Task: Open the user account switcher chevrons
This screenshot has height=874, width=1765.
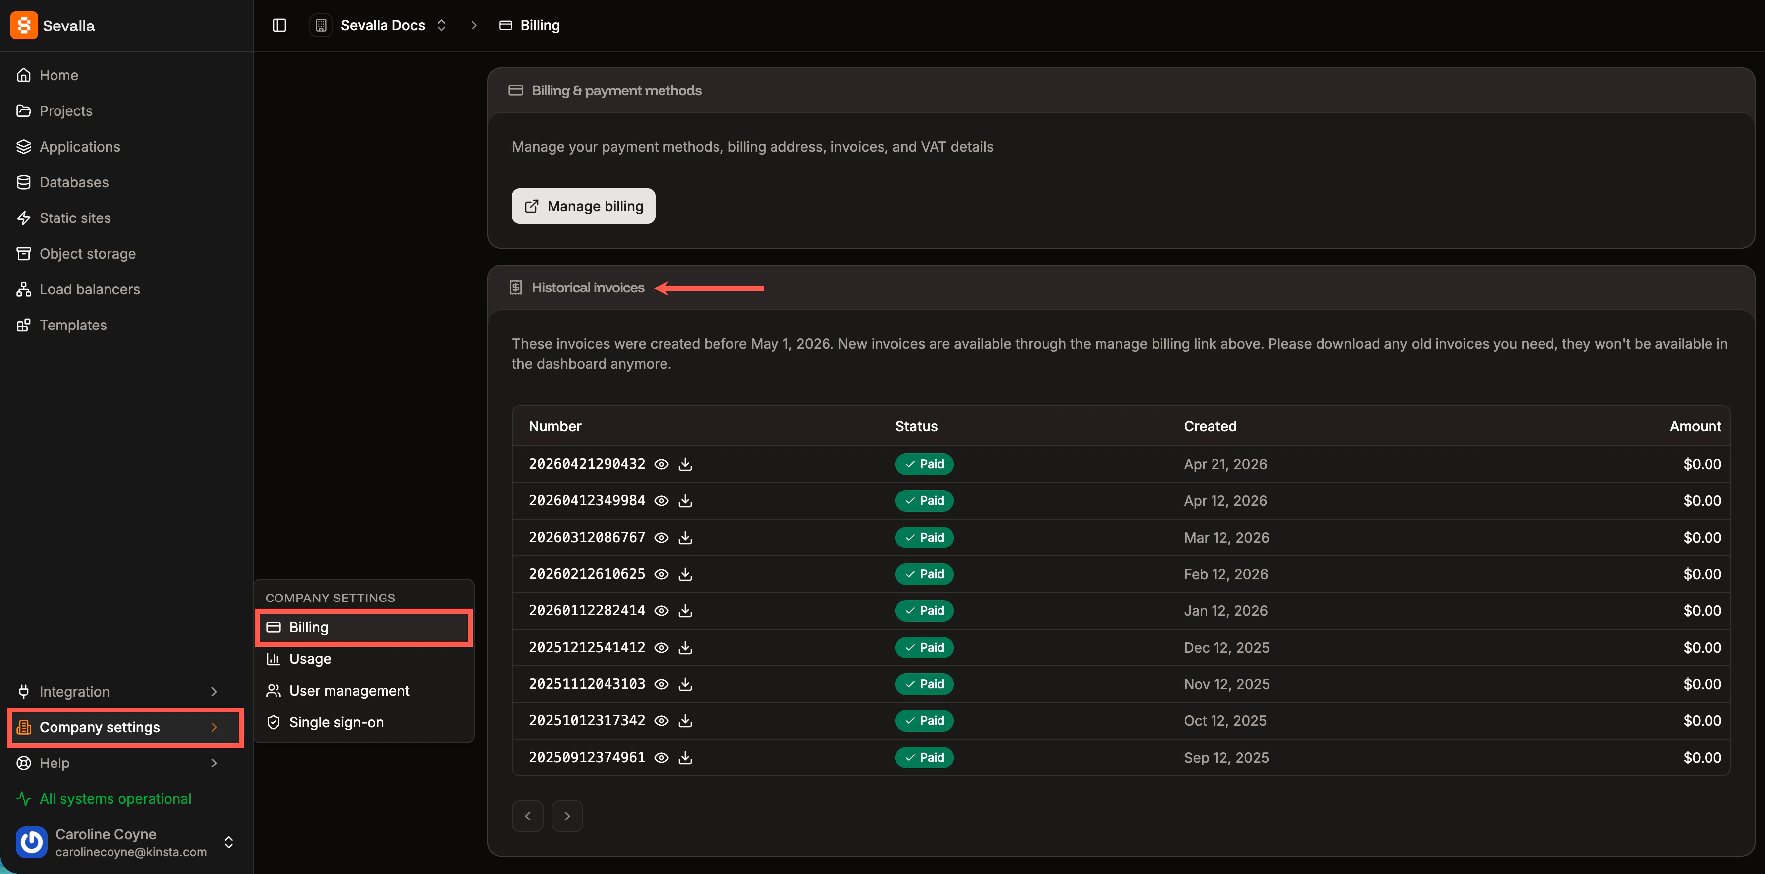Action: pyautogui.click(x=229, y=842)
